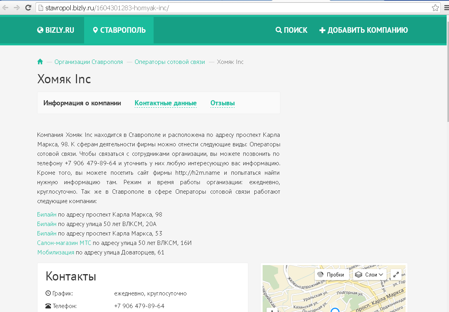The width and height of the screenshot is (449, 312).
Task: Switch to the Контактные данные tab
Action: coord(165,103)
